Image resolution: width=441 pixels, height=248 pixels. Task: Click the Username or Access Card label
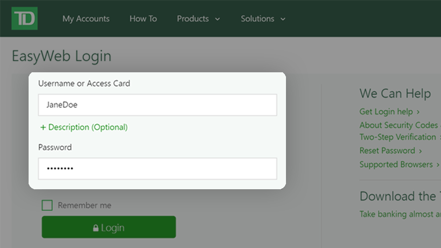84,83
